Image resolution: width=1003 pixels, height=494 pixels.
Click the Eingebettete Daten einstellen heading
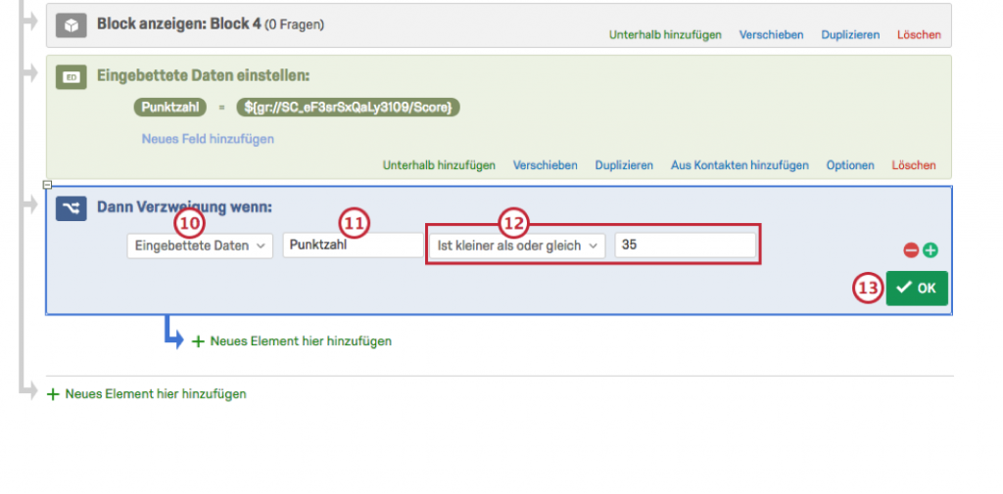point(204,76)
